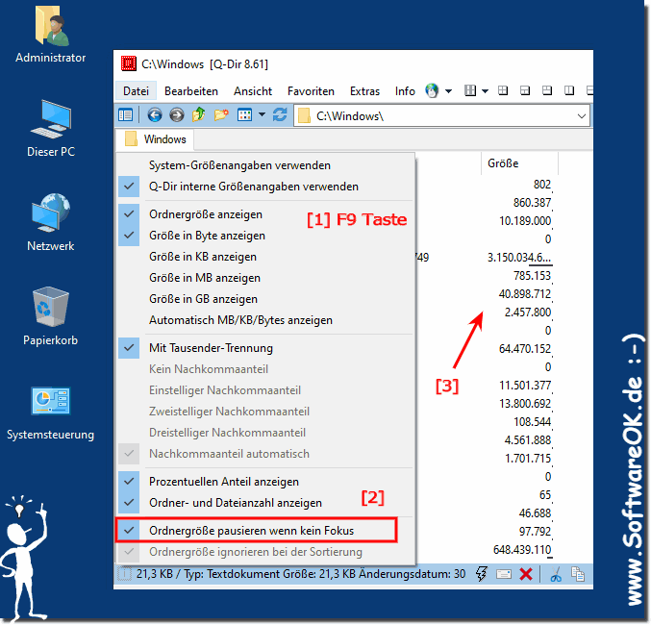The width and height of the screenshot is (651, 625).
Task: Click the lightning bolt icon in status bar
Action: coord(482,574)
